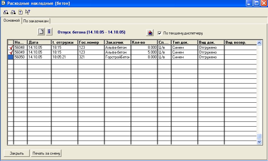Click the 'Печать за смену' button
Screen dimensions: 268x161
46,153
